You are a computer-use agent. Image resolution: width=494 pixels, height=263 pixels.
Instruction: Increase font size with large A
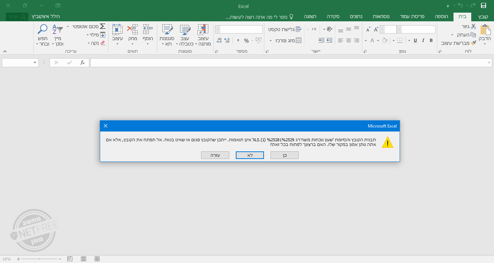pyautogui.click(x=376, y=30)
